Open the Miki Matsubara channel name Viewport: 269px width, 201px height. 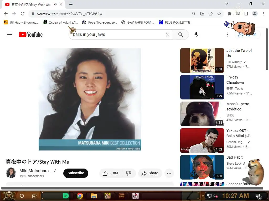coord(35,171)
